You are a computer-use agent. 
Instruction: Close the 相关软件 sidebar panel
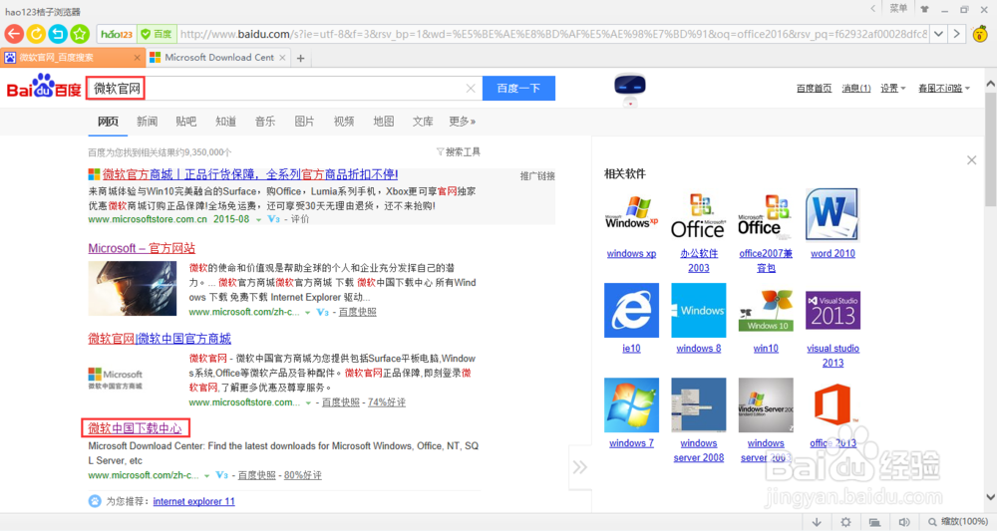[x=971, y=160]
